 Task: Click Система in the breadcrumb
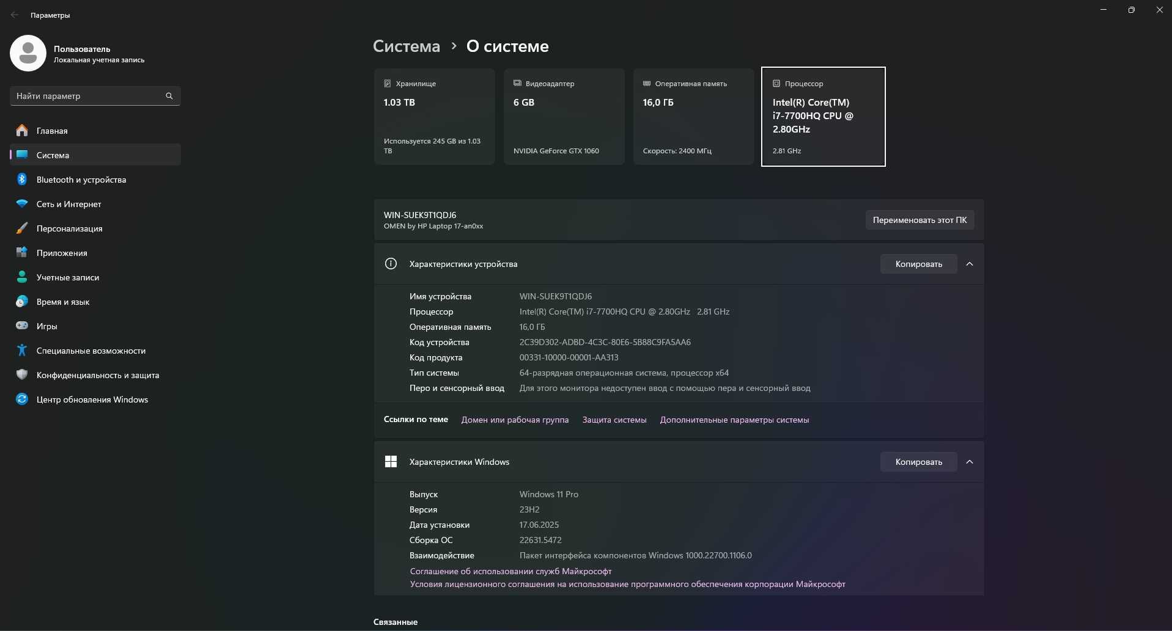coord(407,46)
